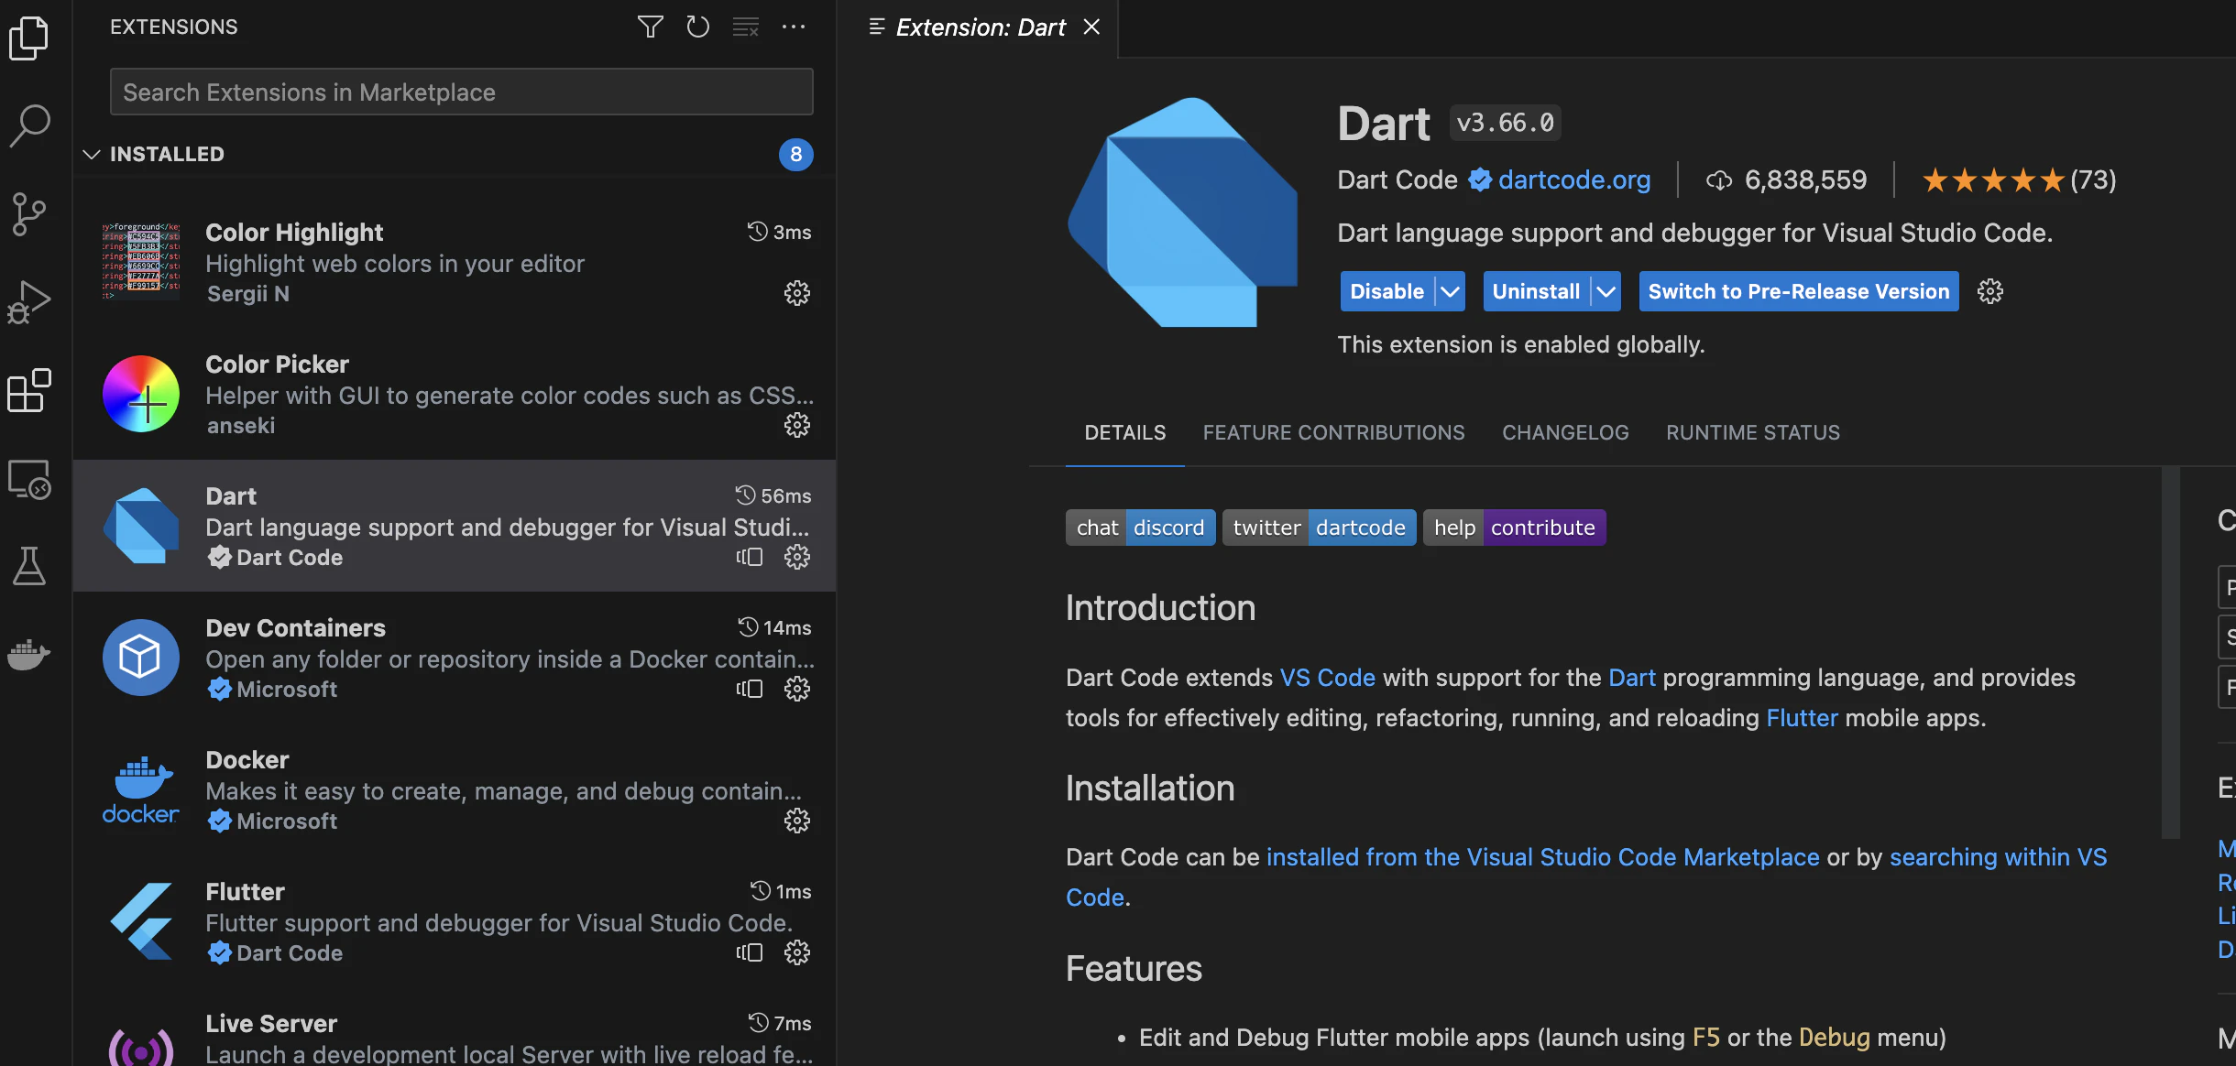Image resolution: width=2236 pixels, height=1066 pixels.
Task: Select the Extension: Dart editor tab
Action: 978,28
